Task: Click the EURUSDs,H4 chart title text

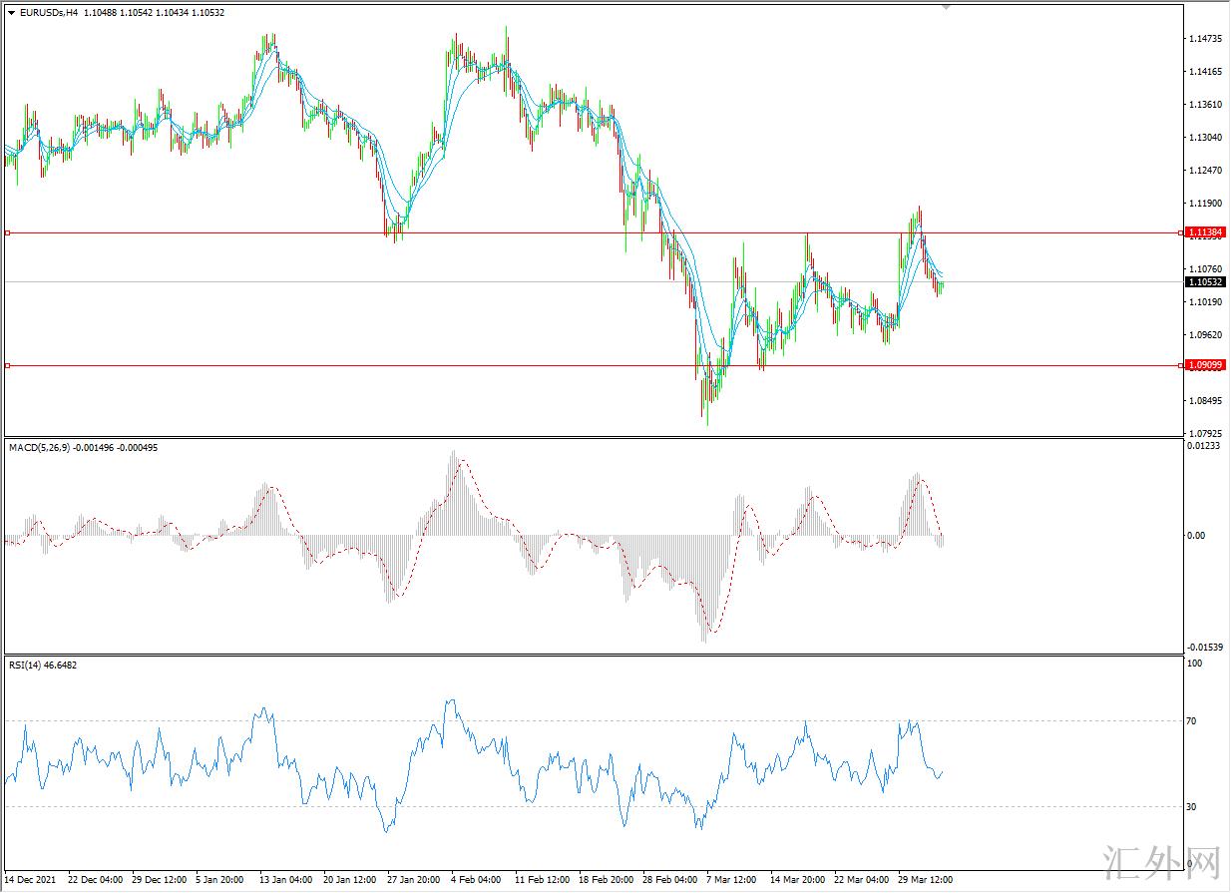Action: click(50, 13)
